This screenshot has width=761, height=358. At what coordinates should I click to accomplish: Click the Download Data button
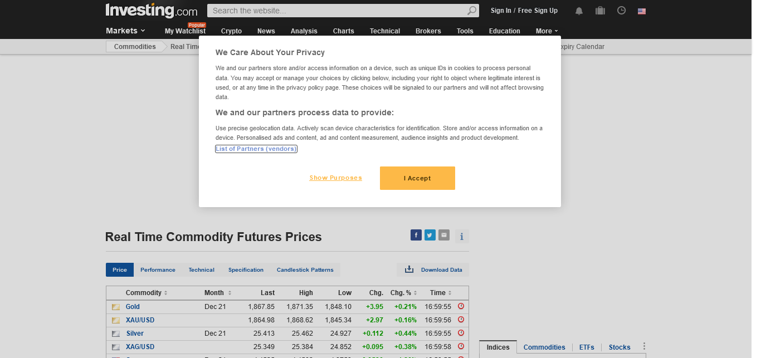click(433, 270)
